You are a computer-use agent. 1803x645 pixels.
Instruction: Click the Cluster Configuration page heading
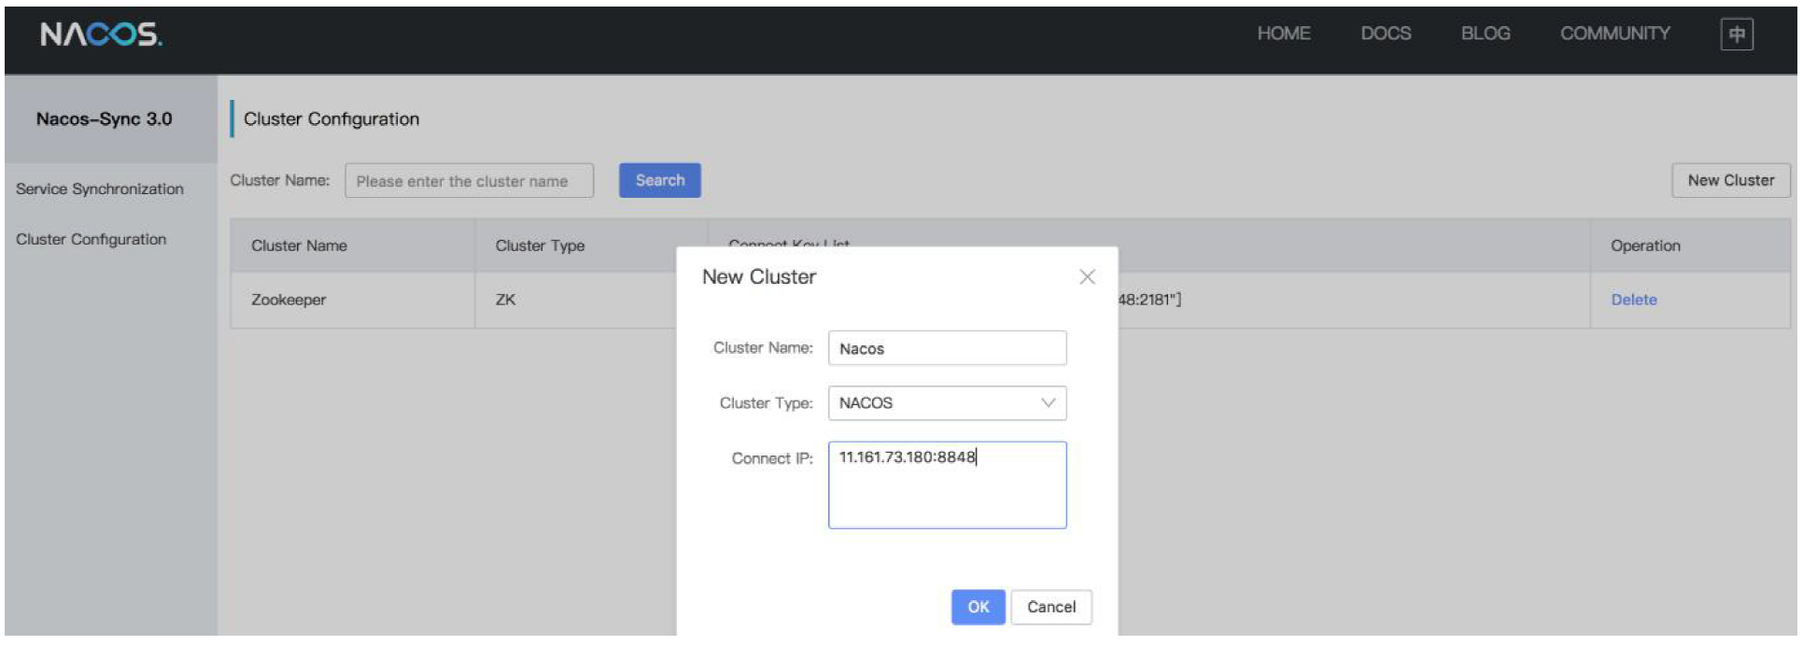pos(331,119)
